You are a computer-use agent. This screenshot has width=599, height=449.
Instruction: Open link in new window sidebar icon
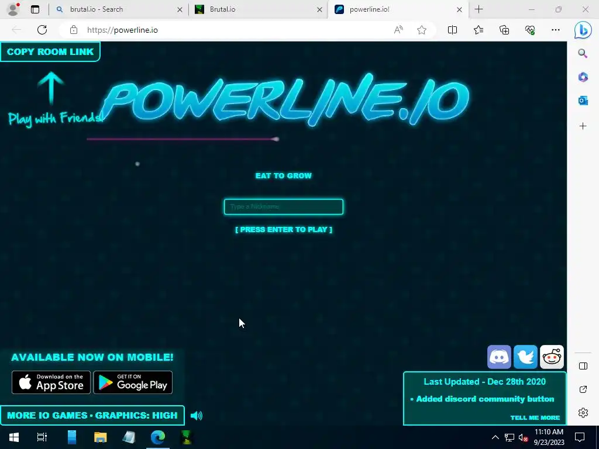click(x=583, y=389)
